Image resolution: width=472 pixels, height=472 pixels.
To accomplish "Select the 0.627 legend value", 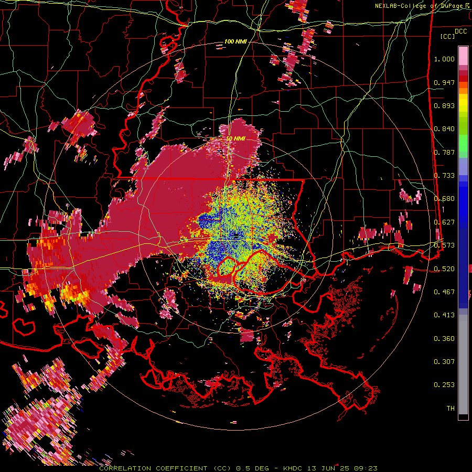I will 444,222.
